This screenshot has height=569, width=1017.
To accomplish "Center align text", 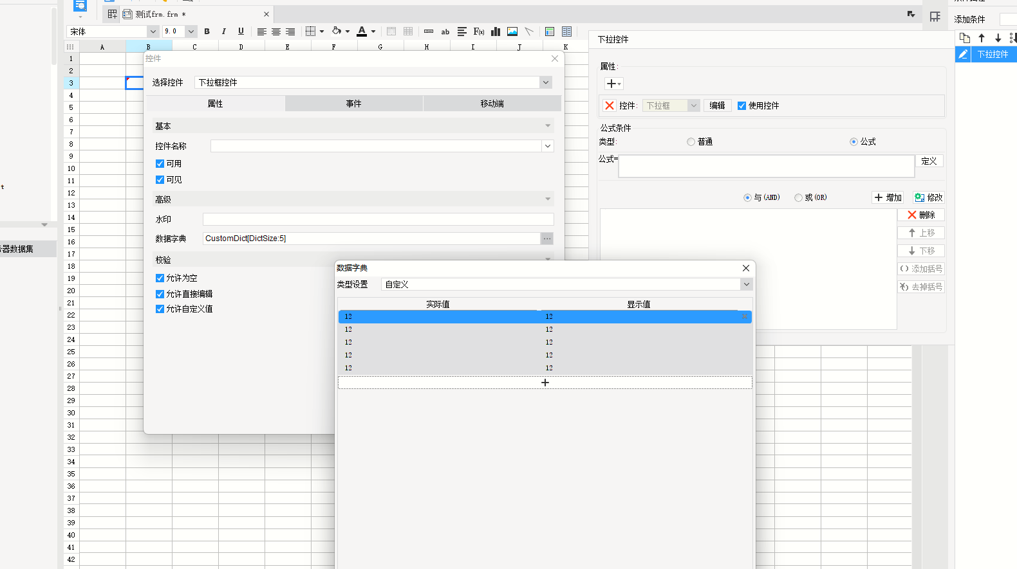I will tap(276, 32).
